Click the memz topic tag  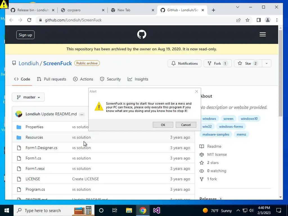point(241,134)
